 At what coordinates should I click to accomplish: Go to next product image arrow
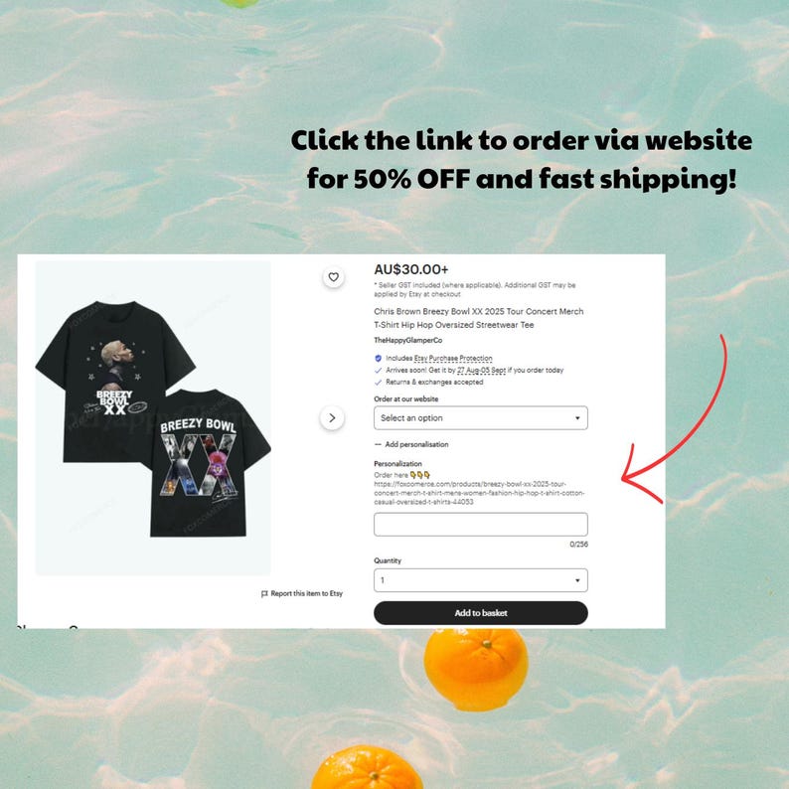click(332, 417)
